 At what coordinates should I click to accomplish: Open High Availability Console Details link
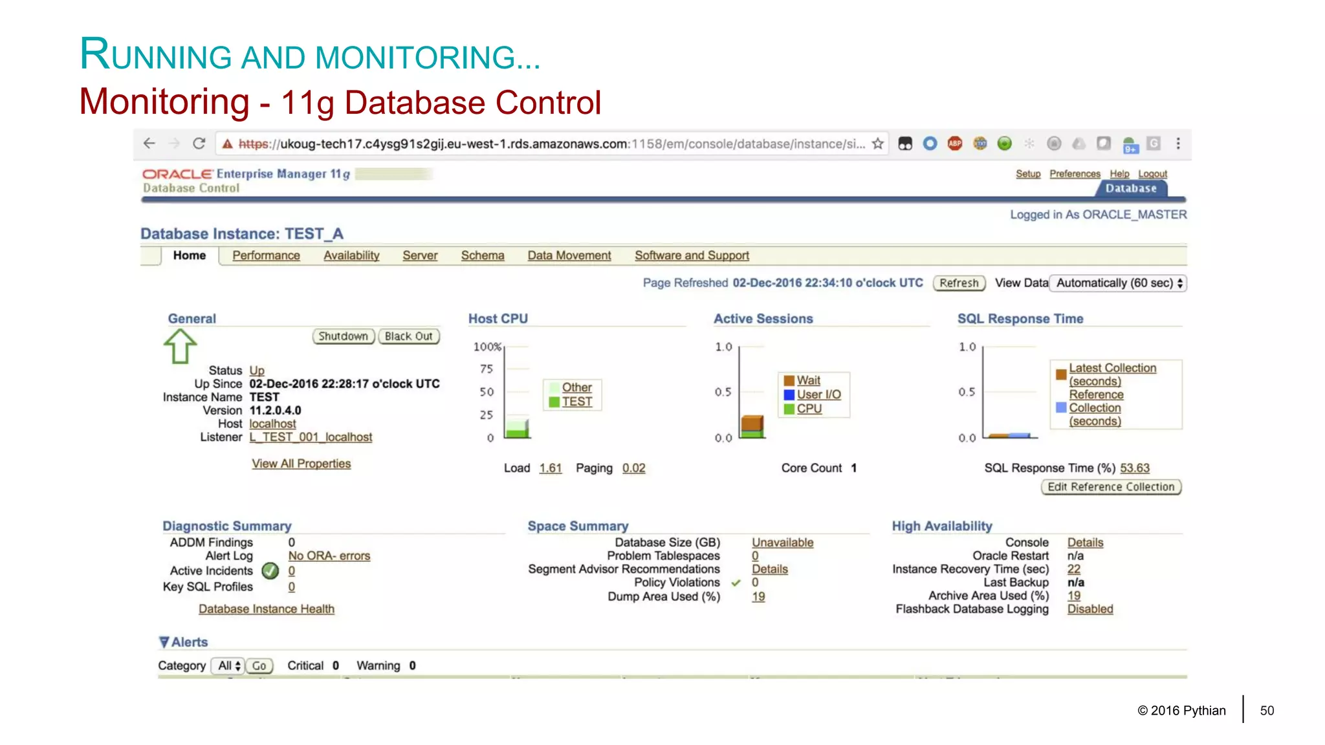tap(1085, 543)
